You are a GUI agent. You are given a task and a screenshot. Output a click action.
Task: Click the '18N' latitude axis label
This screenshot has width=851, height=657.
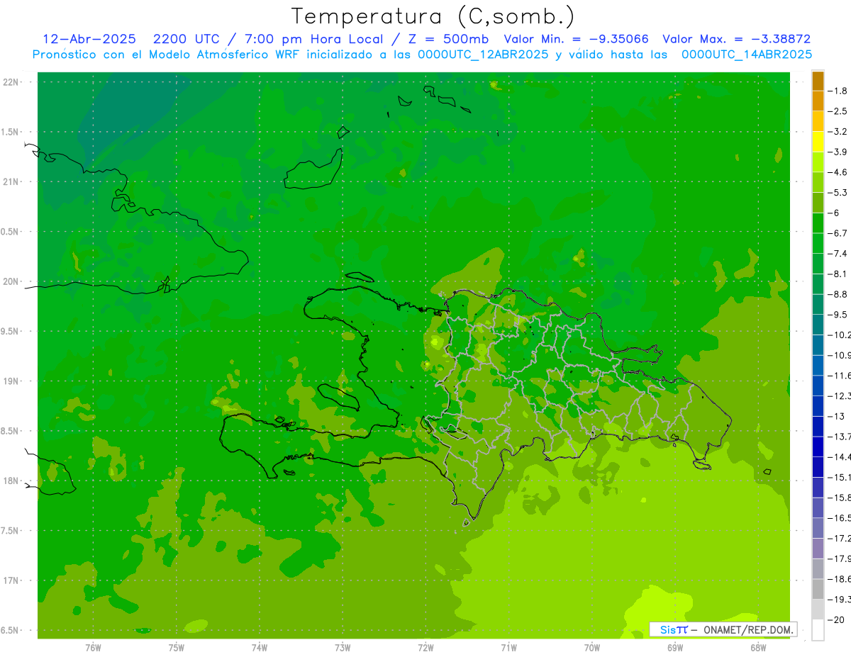(10, 481)
